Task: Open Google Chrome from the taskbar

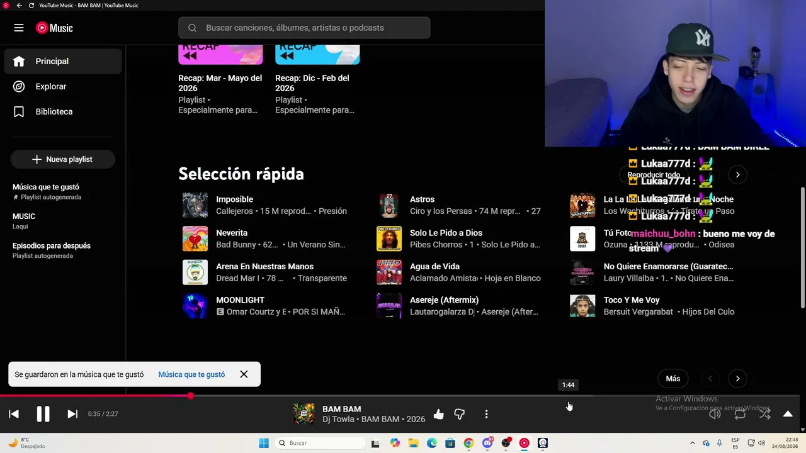Action: click(x=468, y=443)
